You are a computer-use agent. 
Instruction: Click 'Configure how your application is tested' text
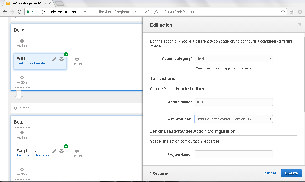pyautogui.click(x=225, y=68)
